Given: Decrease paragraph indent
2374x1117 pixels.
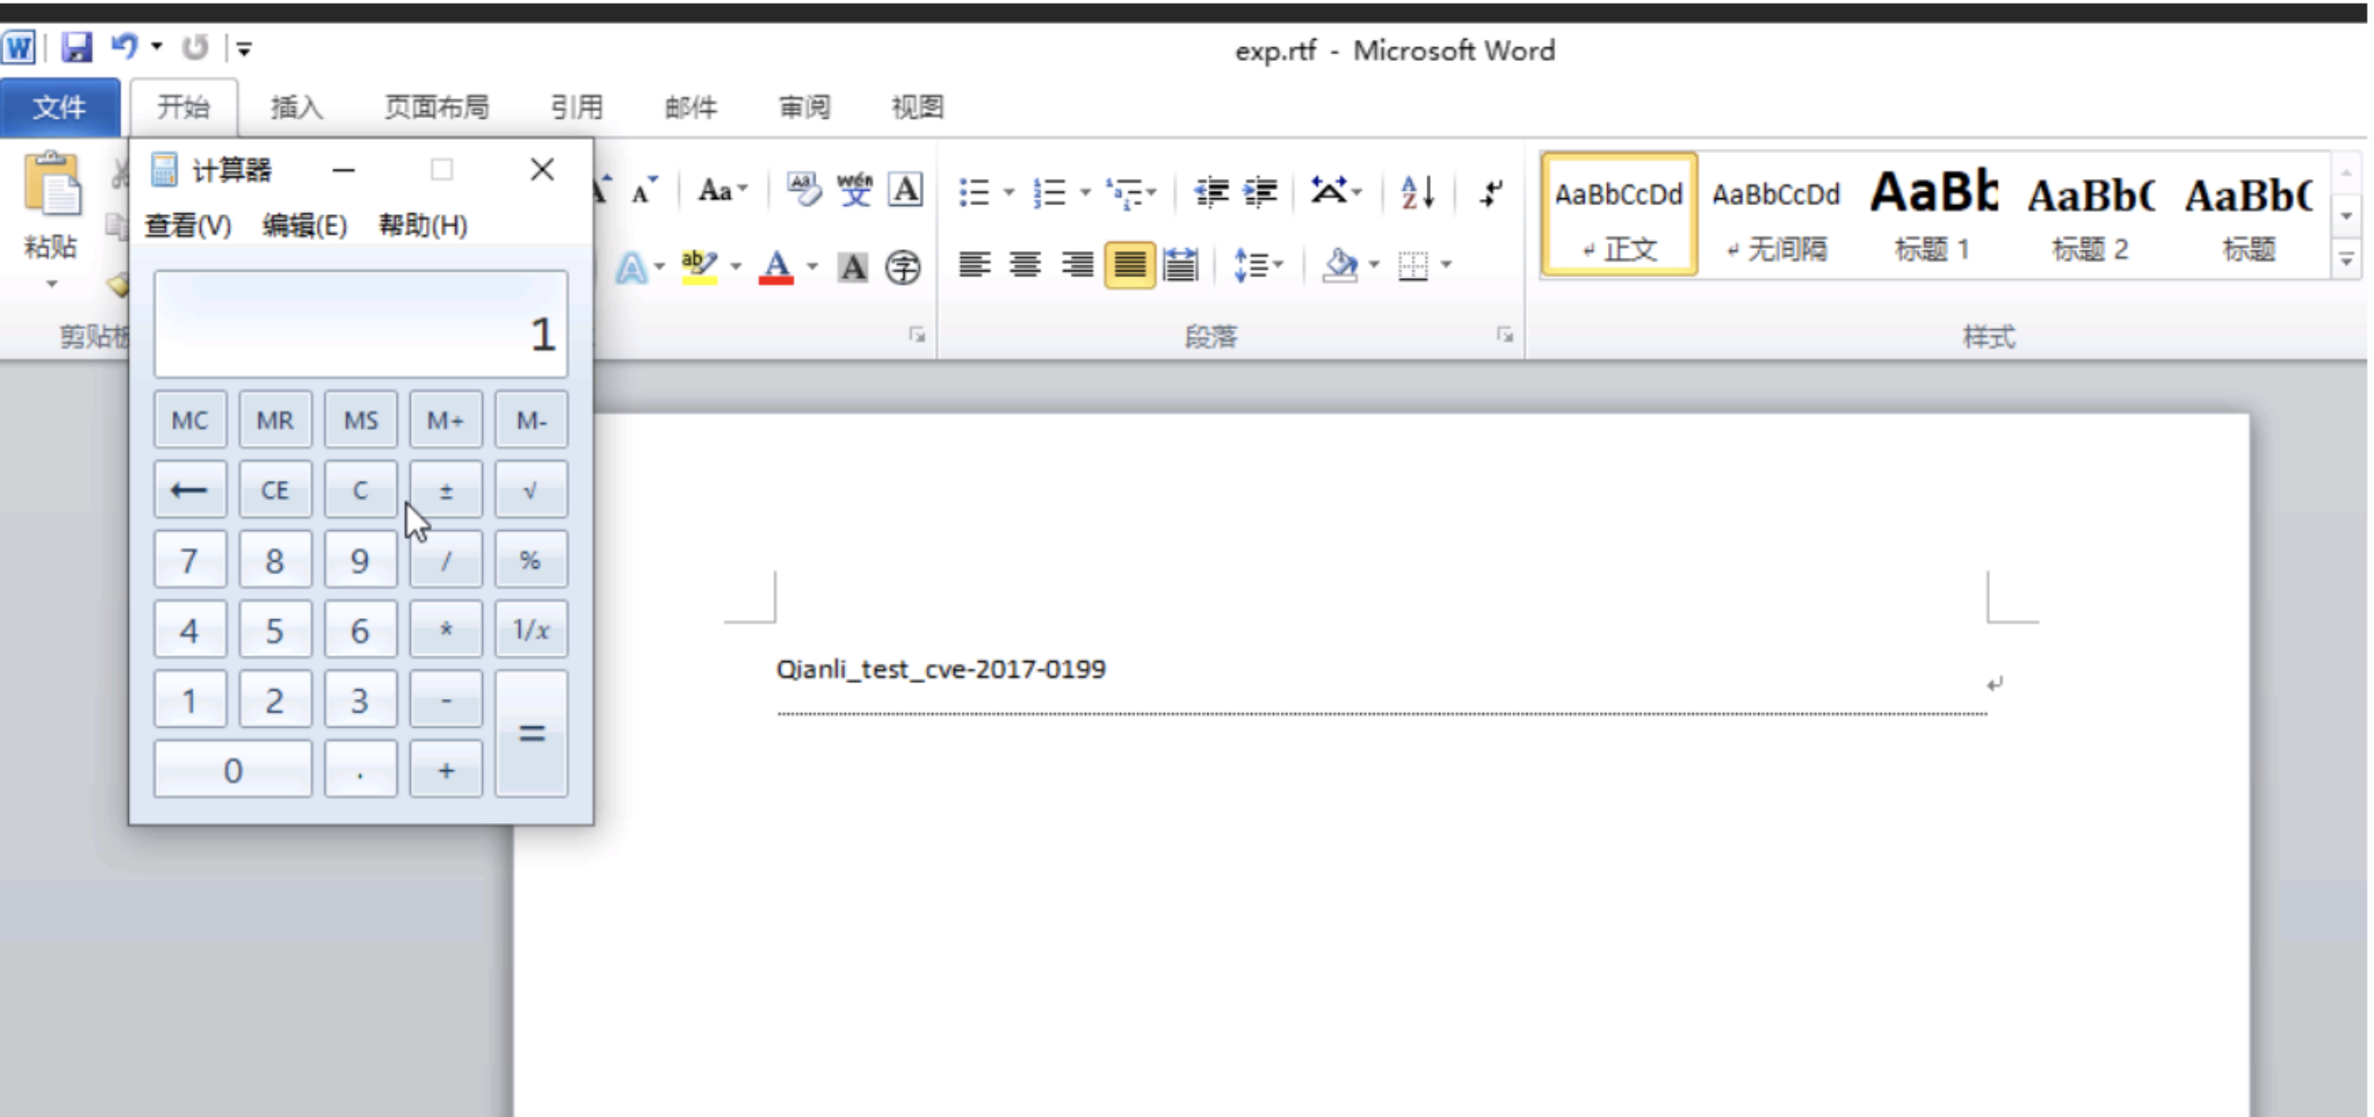Looking at the screenshot, I should click(1211, 192).
